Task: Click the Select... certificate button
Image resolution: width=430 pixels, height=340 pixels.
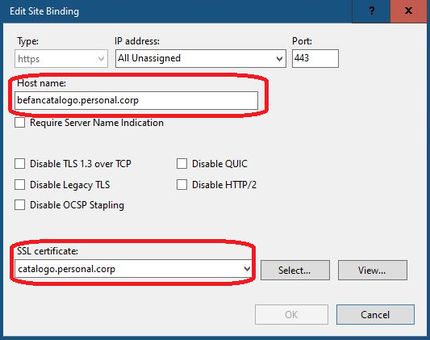Action: point(295,271)
